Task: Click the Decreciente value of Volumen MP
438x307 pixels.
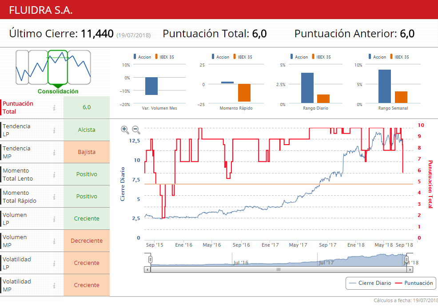Action: click(87, 241)
